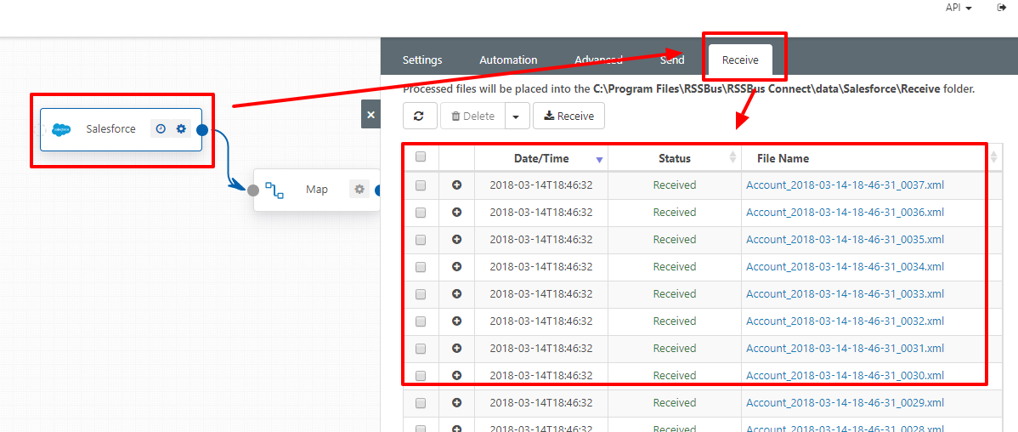This screenshot has width=1018, height=432.
Task: Click Received status of file 0033
Action: [675, 293]
